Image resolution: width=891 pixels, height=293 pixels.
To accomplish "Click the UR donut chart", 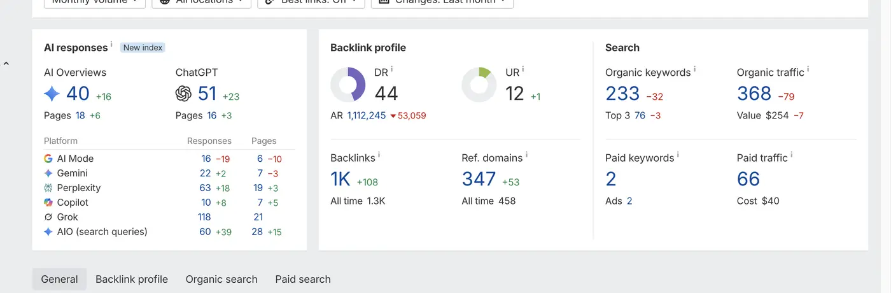I will [479, 85].
